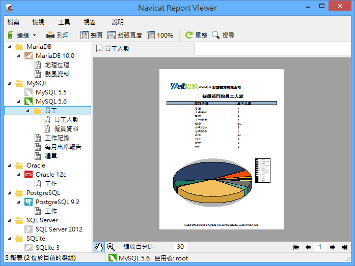Click the zoom percentage field showing 30
Screen dimensions: 355x266
[180, 247]
